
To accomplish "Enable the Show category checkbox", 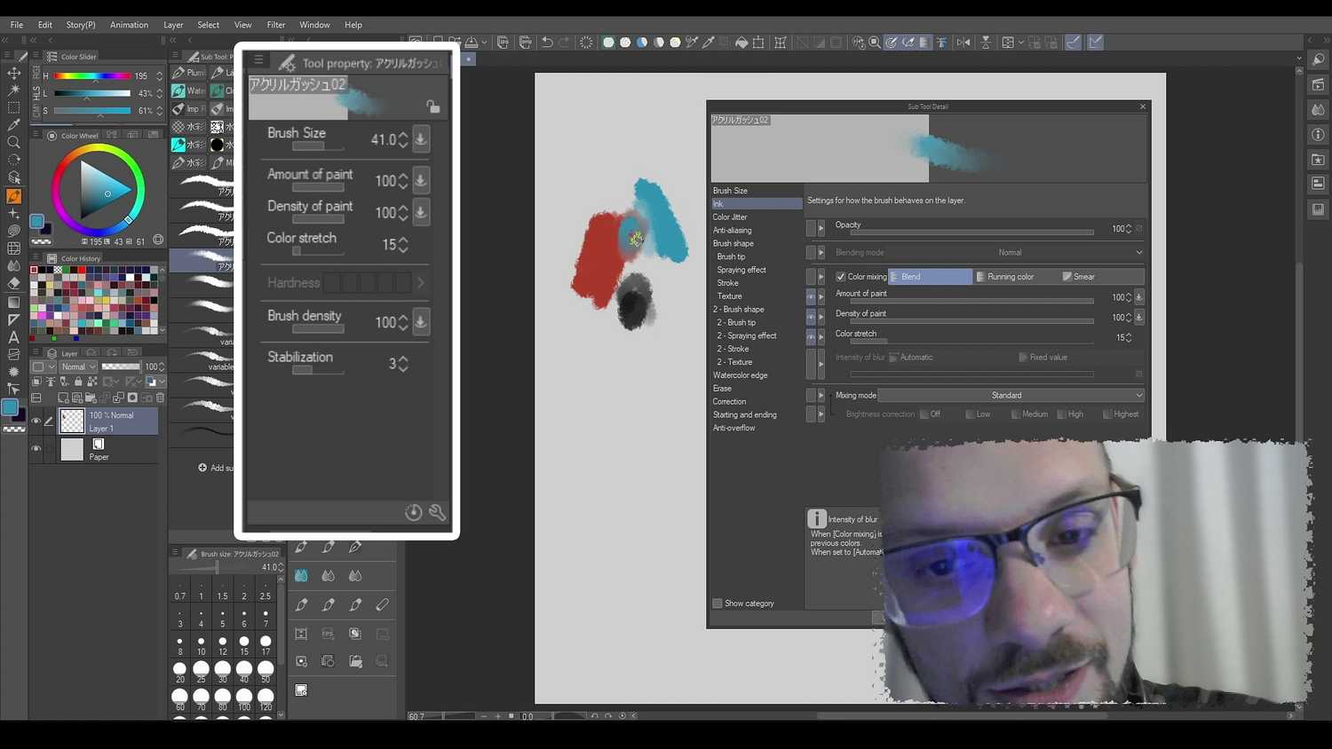I will pos(718,603).
